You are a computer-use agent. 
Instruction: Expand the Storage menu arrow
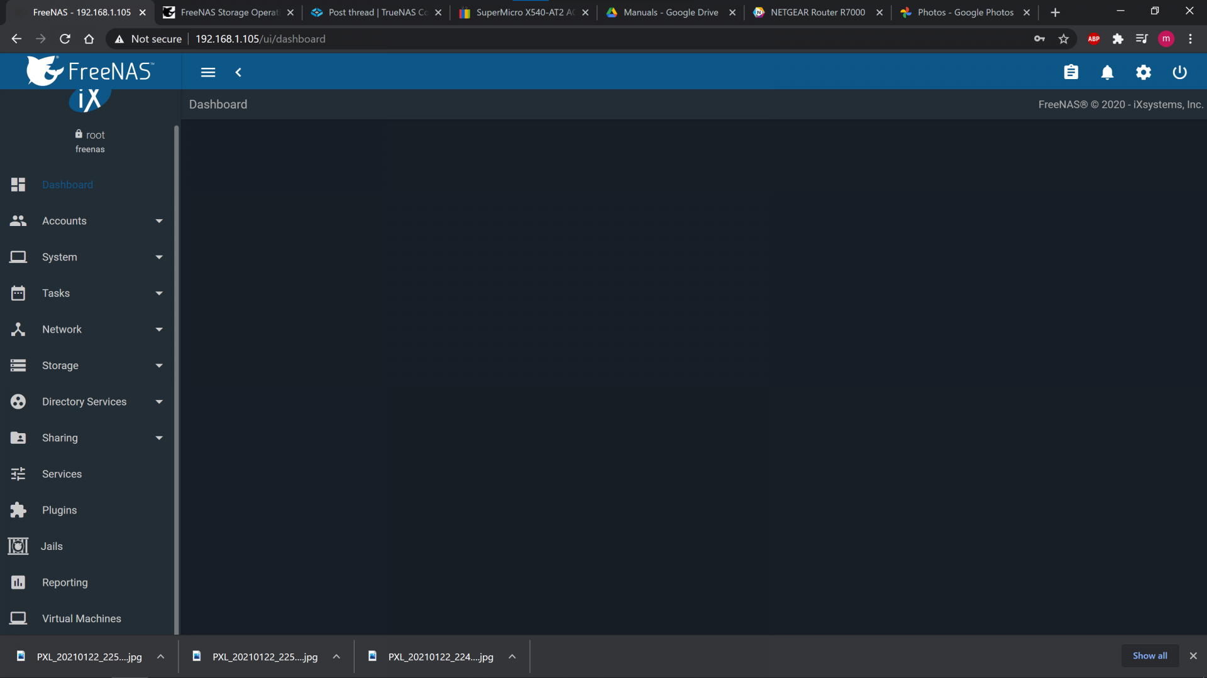click(159, 366)
